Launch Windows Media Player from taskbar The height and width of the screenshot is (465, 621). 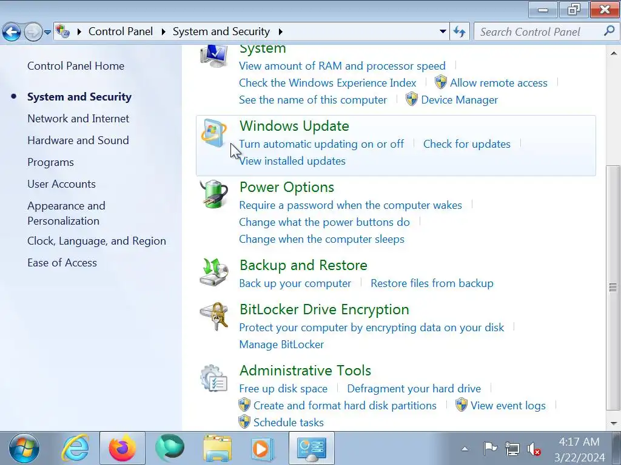tap(262, 449)
